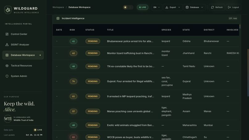Open the Export dropdown menu
249x140 pixels.
173,7
